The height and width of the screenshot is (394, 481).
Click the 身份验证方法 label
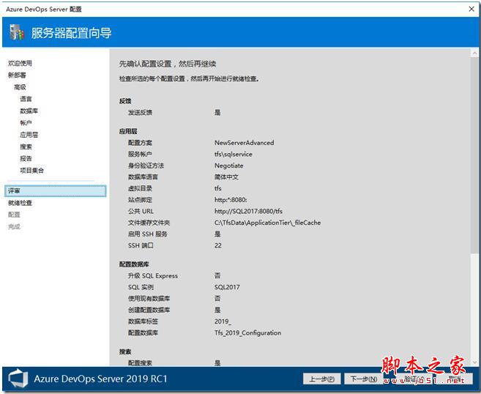[146, 166]
